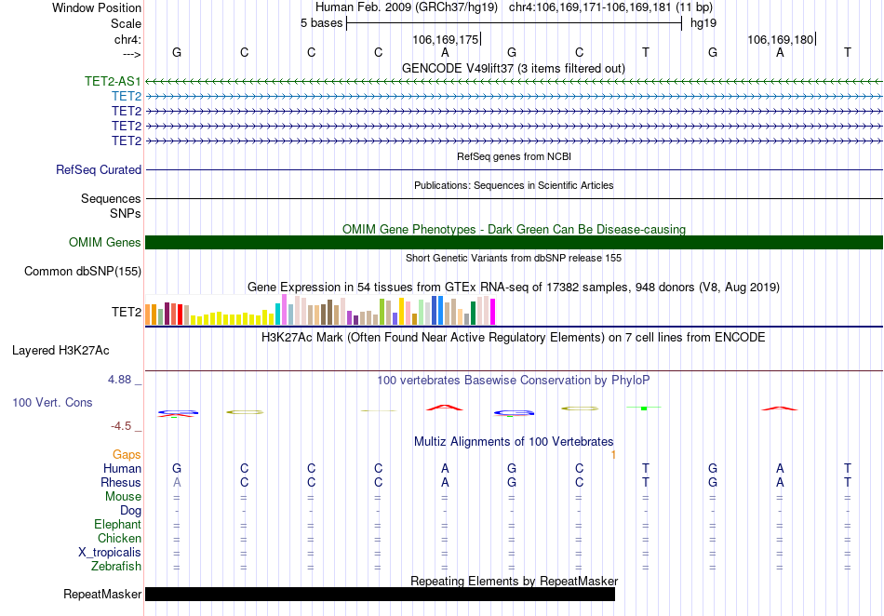Click the -4.5 lower conservation scale value
Screen dimensions: 884x616
(x=121, y=426)
